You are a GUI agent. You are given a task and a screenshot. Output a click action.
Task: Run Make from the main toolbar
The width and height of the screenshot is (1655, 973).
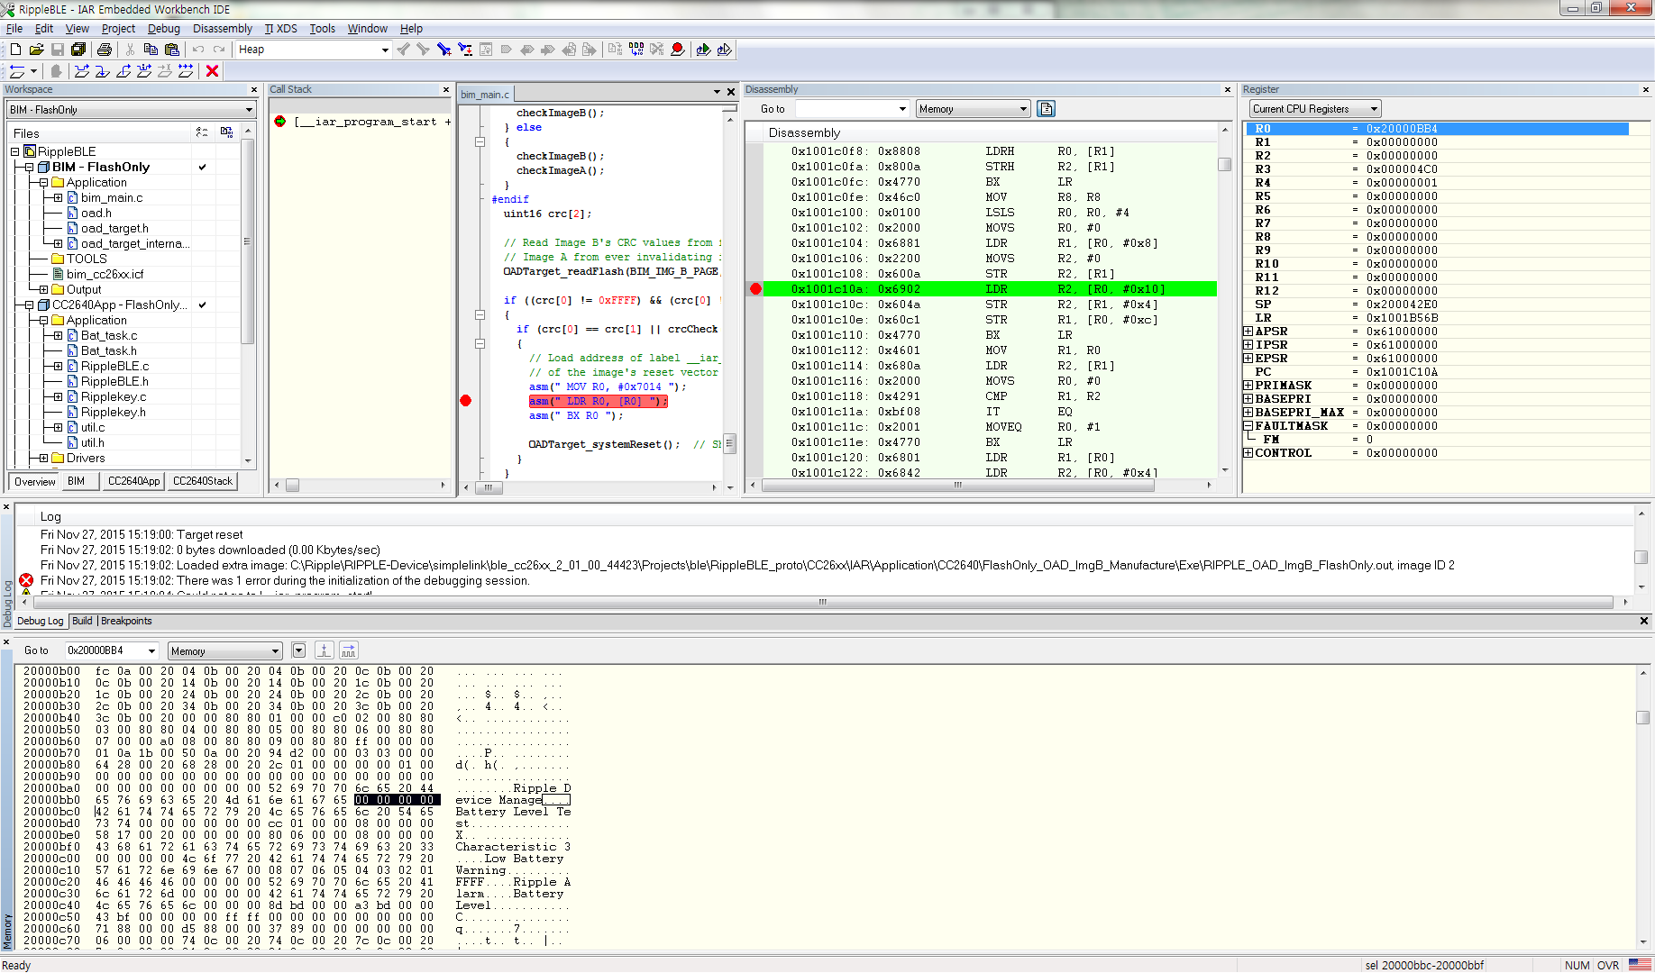pyautogui.click(x=636, y=50)
